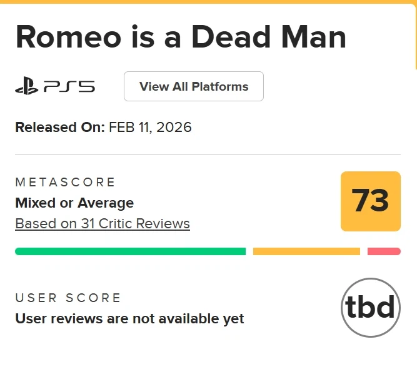Open the View All Platforms button

click(x=194, y=86)
